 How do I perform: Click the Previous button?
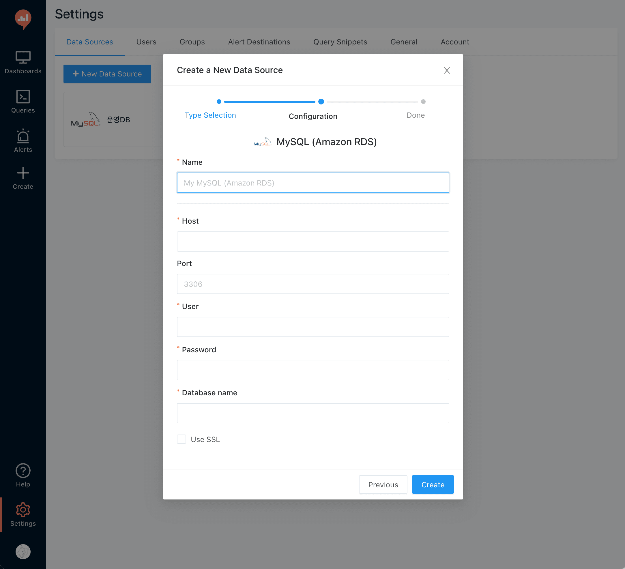[383, 484]
